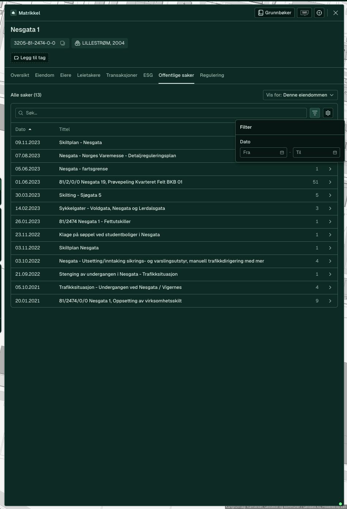Click calendar icon in the Til field
The image size is (347, 509).
335,152
